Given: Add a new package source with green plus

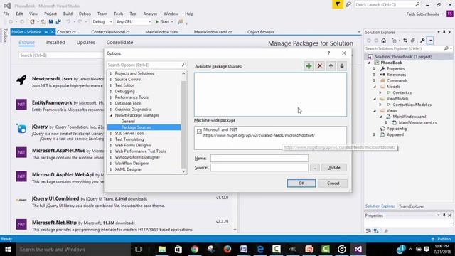Looking at the screenshot, I should click(309, 66).
